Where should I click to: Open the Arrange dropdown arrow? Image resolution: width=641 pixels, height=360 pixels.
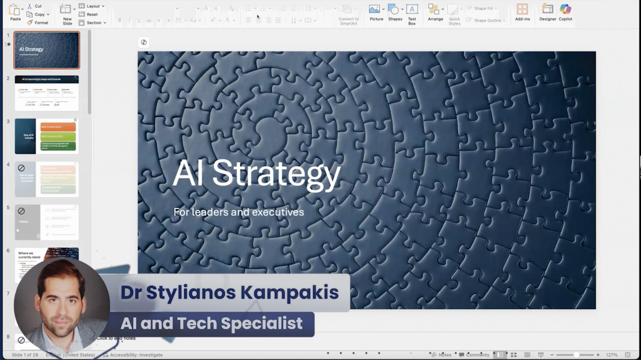coord(442,9)
